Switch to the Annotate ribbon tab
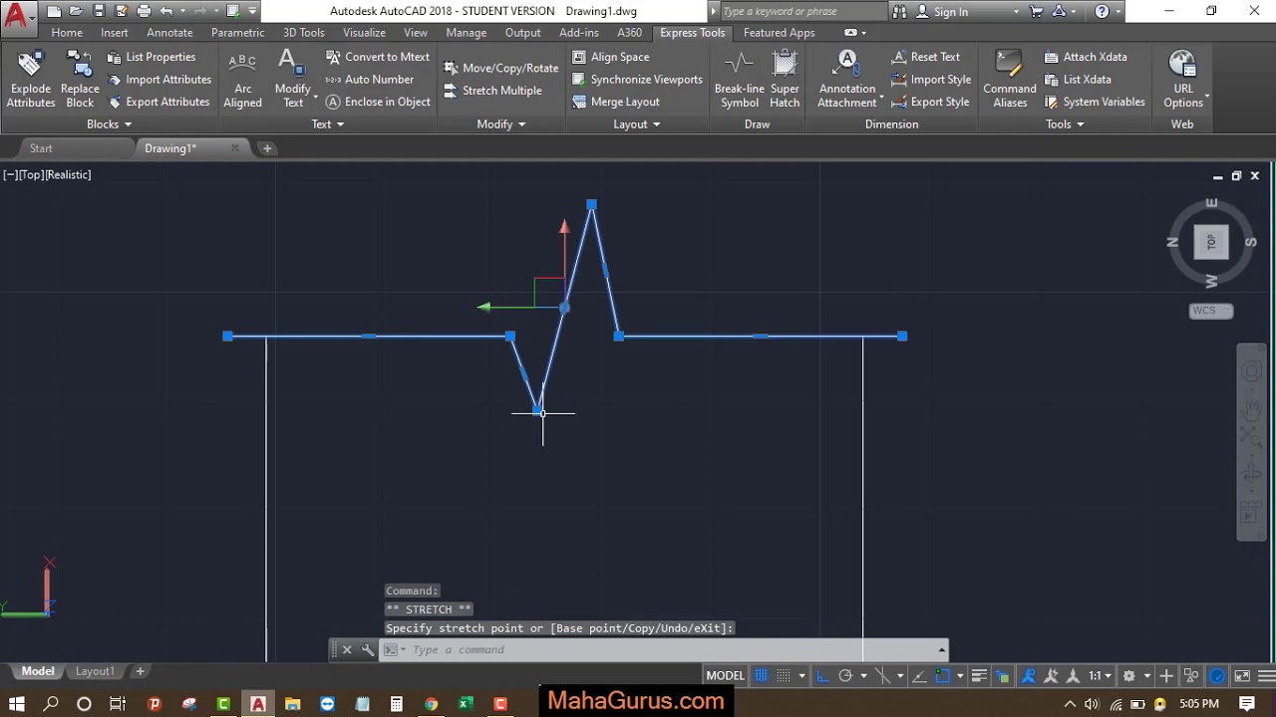The height and width of the screenshot is (717, 1276). pyautogui.click(x=169, y=33)
